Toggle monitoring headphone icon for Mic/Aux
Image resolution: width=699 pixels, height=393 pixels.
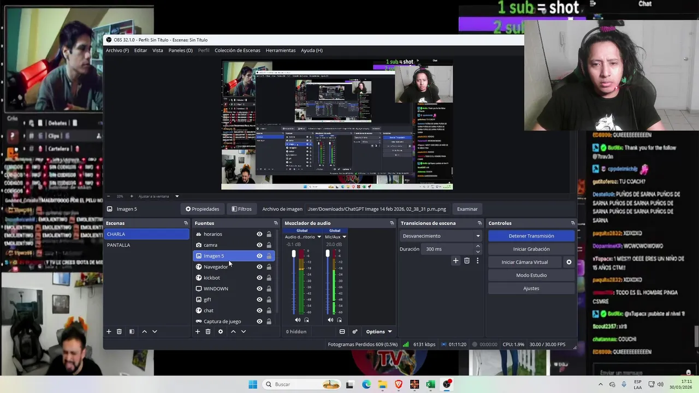pos(340,320)
